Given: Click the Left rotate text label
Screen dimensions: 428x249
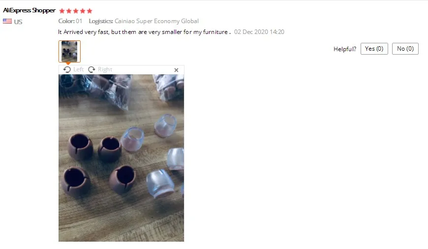Looking at the screenshot, I should [78, 69].
